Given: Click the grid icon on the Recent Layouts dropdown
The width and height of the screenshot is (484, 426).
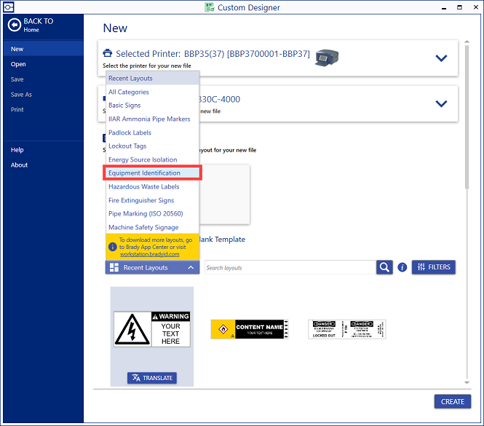Looking at the screenshot, I should pyautogui.click(x=114, y=267).
